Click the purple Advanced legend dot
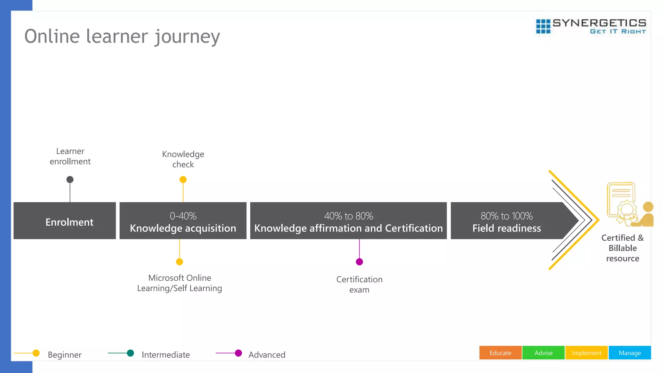The image size is (663, 373). (238, 353)
